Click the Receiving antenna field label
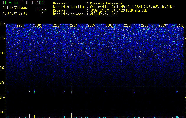The image size is (186, 118). (x=68, y=14)
